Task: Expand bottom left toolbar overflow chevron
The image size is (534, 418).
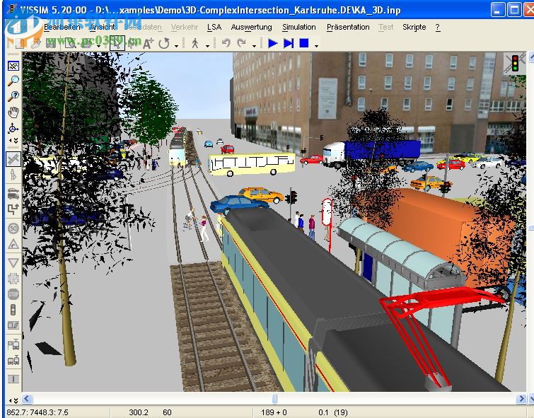Action: click(13, 400)
